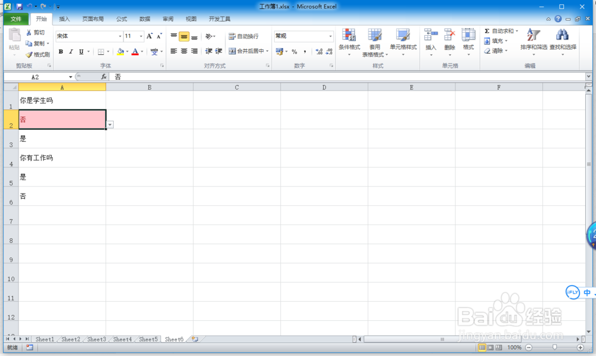
Task: Increase font size with the large A icon
Action: (x=150, y=36)
